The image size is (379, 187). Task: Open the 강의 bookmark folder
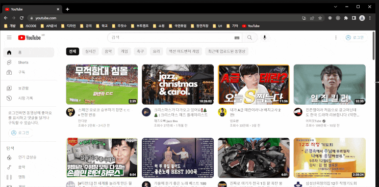[x=86, y=26]
